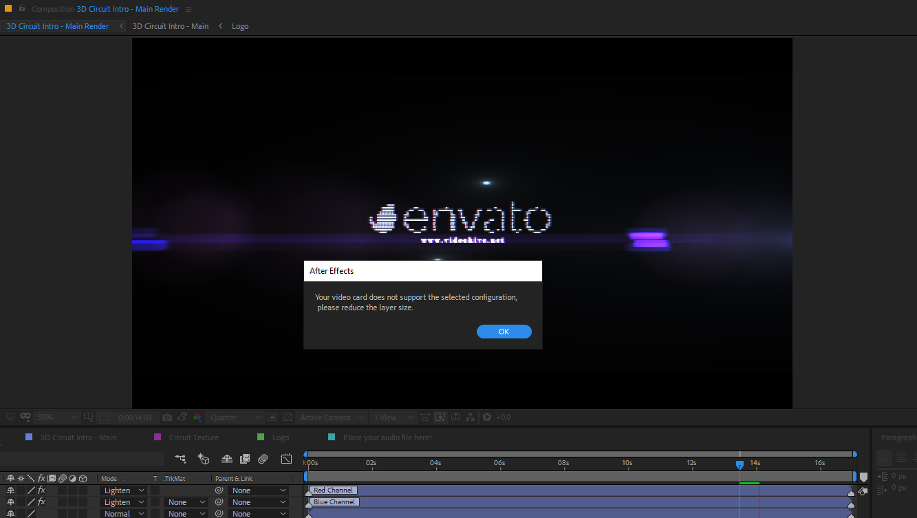Open the Timeline button in viewer toolbar

pyautogui.click(x=455, y=417)
